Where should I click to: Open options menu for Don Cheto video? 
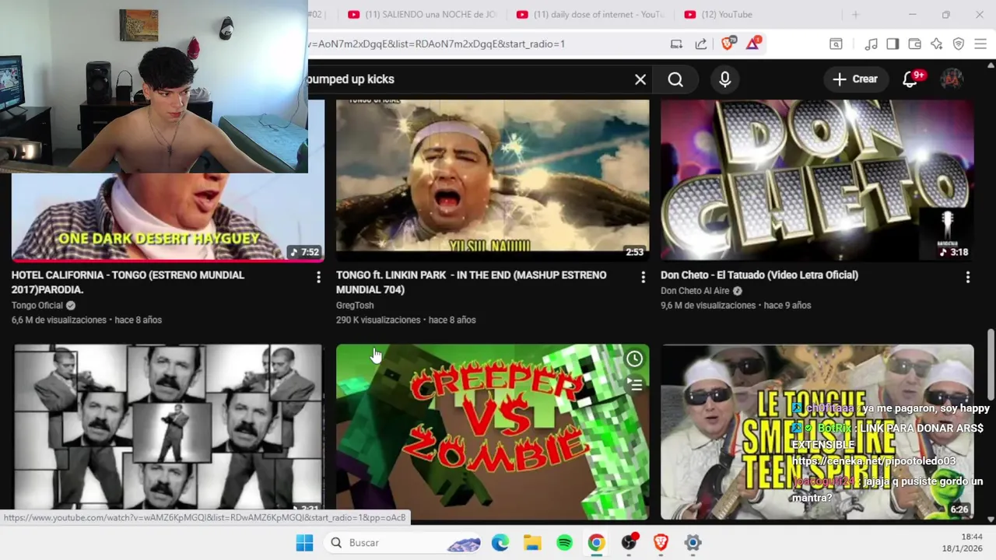coord(967,277)
